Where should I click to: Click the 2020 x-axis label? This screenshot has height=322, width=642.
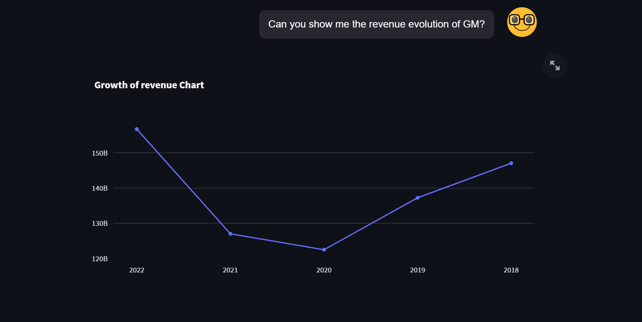[324, 270]
